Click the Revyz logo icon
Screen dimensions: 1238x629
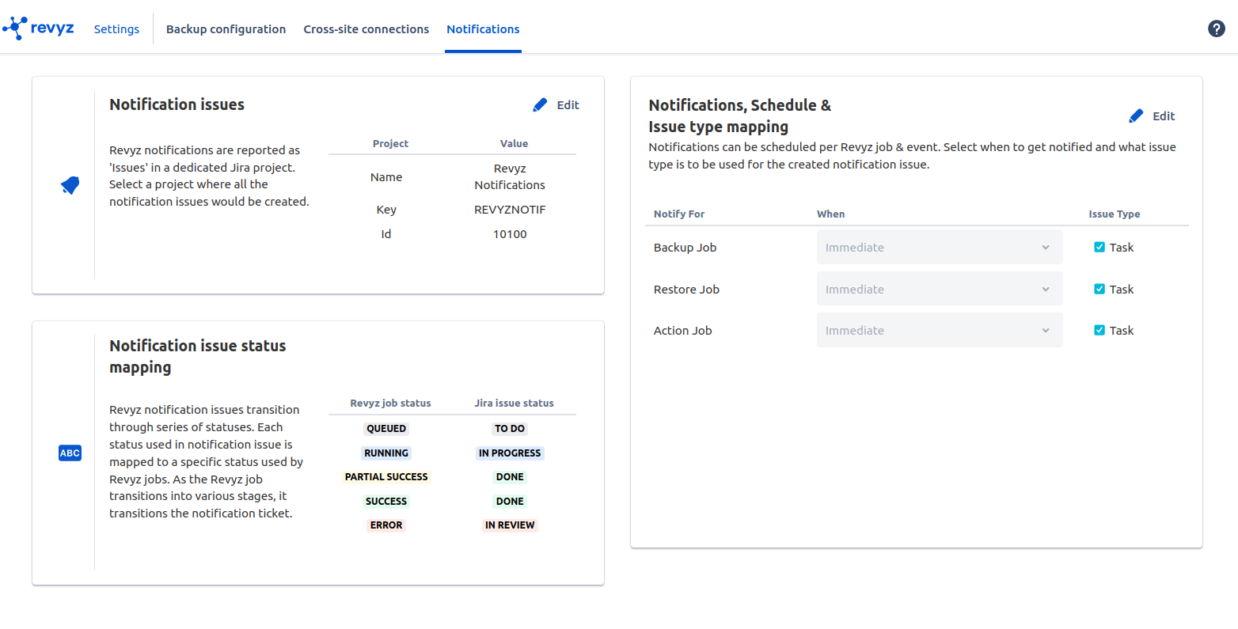click(x=15, y=28)
